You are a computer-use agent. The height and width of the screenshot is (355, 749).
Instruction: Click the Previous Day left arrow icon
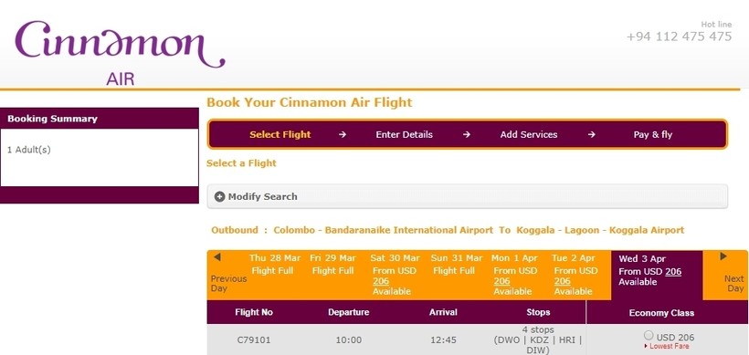[x=217, y=257]
